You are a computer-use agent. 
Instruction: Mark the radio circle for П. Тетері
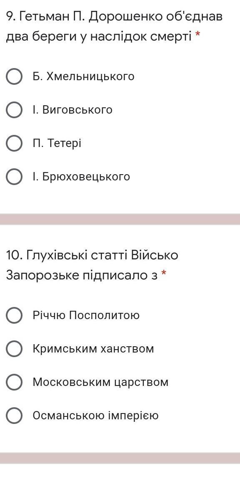tap(14, 144)
